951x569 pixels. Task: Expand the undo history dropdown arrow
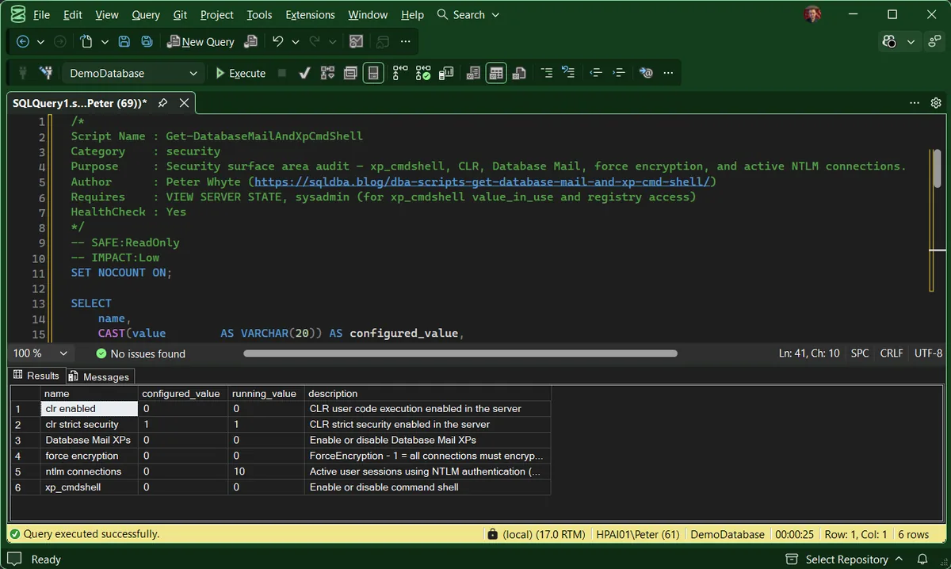(x=296, y=41)
